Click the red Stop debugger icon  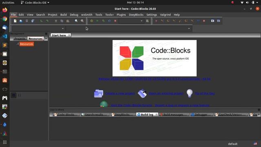[x=204, y=21]
